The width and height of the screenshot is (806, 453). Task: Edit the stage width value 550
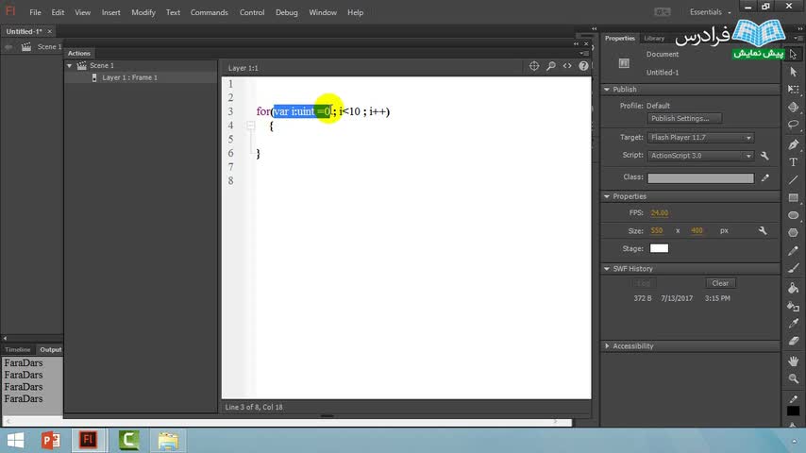coord(657,231)
